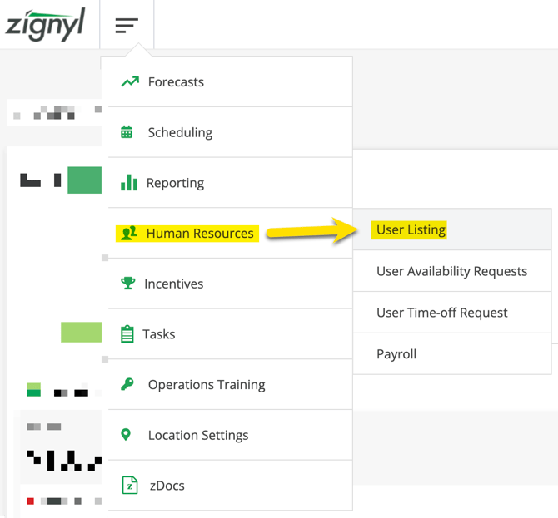
Task: Click the Zignyl logo
Action: point(45,25)
